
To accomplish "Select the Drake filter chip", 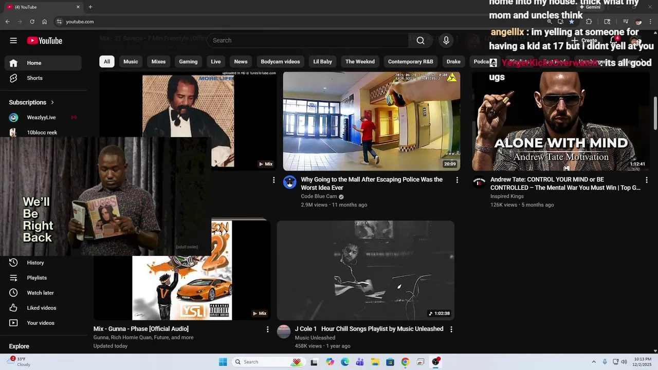I will click(453, 62).
